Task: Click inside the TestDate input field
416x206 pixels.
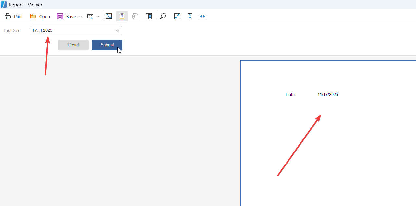Action: pyautogui.click(x=71, y=30)
